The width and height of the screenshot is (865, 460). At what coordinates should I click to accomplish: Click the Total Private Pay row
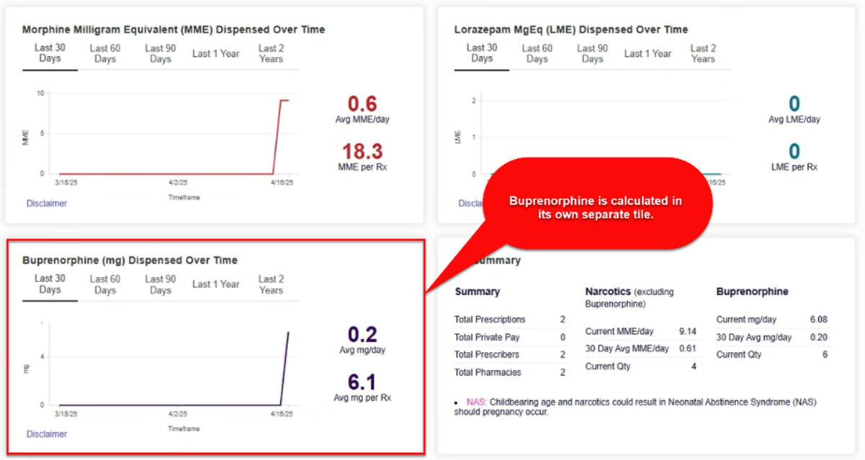point(511,337)
